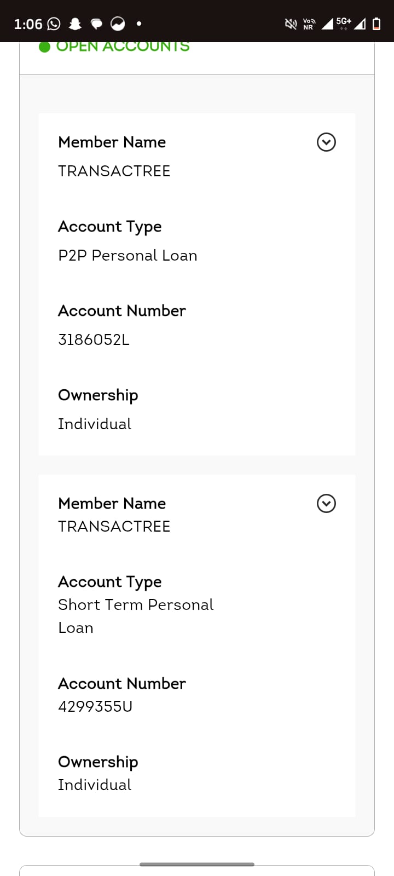Select the Short Term Personal Loan text

point(136,605)
